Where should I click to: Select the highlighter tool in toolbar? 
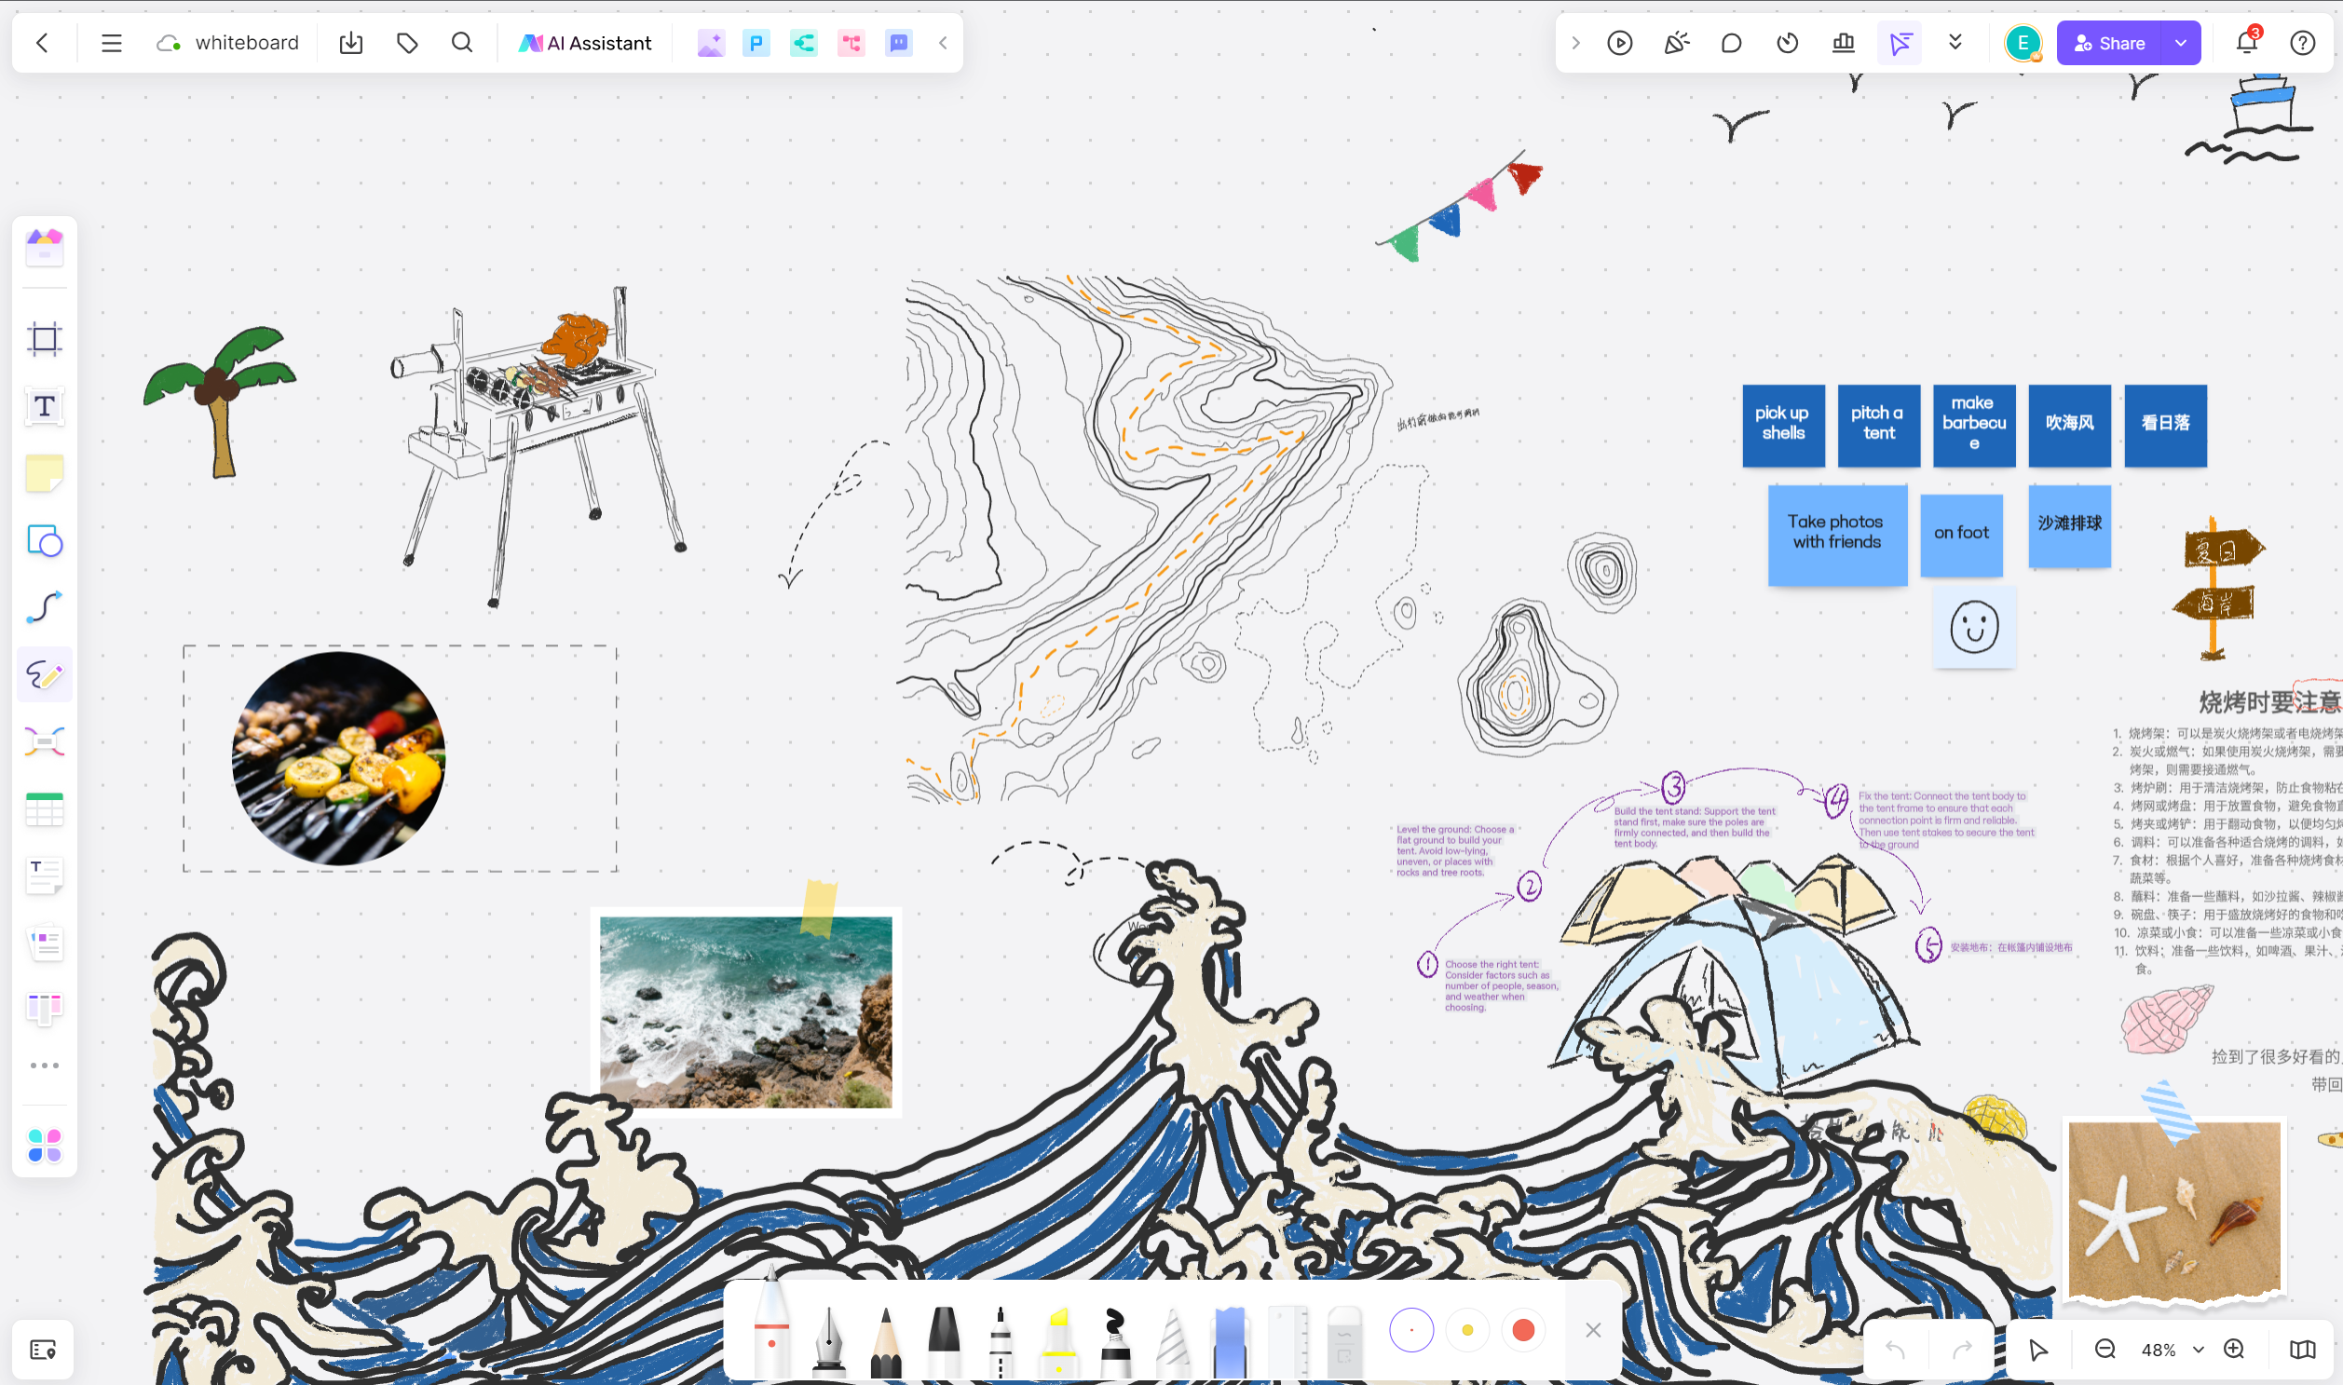pyautogui.click(x=1058, y=1329)
